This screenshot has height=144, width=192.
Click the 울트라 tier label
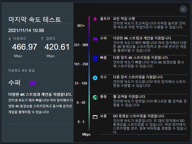[105, 19]
